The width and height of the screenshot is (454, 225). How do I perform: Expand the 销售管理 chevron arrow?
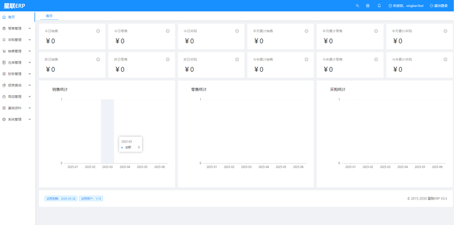(30, 51)
